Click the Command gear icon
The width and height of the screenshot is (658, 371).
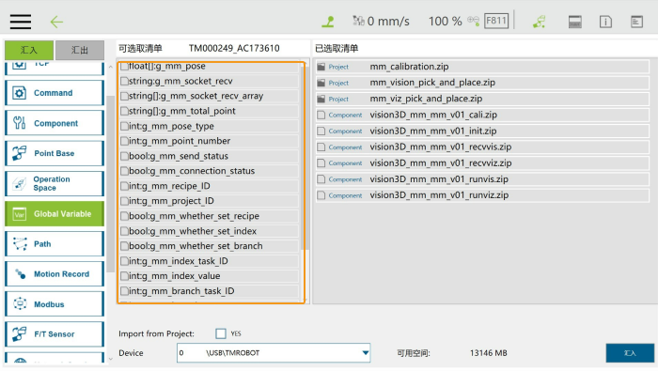(20, 93)
